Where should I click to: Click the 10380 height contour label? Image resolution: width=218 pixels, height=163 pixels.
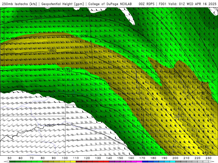pos(68,71)
